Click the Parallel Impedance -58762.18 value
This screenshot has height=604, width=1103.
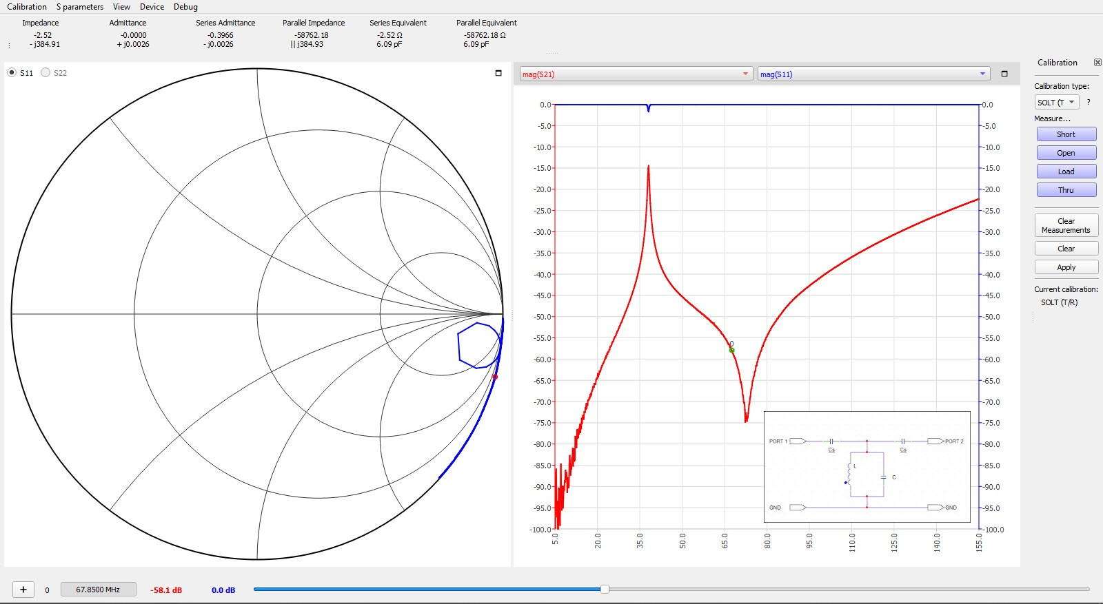pos(312,35)
